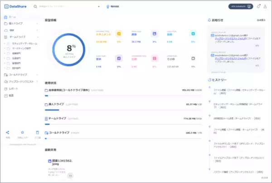Image resolution: width=272 pixels, height=183 pixels.
Task: Click the コールドドライブ icon in usage section
Action: 46,133
